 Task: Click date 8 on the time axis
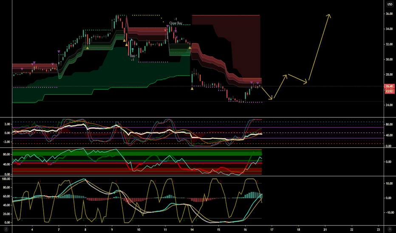tap(85, 230)
